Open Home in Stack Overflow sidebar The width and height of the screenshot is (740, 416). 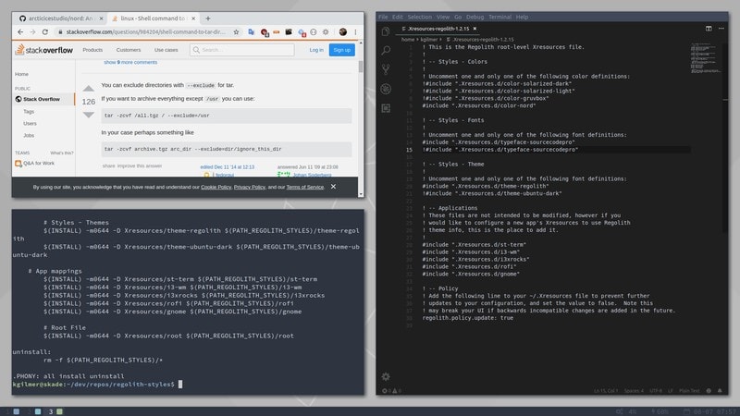pos(21,74)
